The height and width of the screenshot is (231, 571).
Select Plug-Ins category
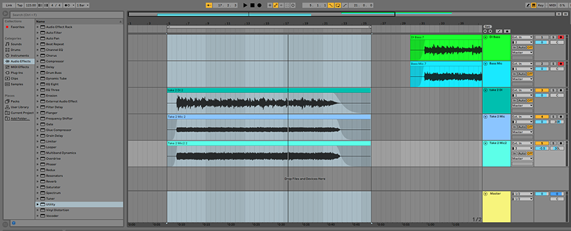16,73
